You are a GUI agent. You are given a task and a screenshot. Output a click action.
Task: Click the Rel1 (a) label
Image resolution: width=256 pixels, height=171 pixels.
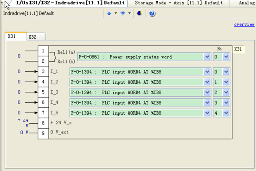click(66, 52)
